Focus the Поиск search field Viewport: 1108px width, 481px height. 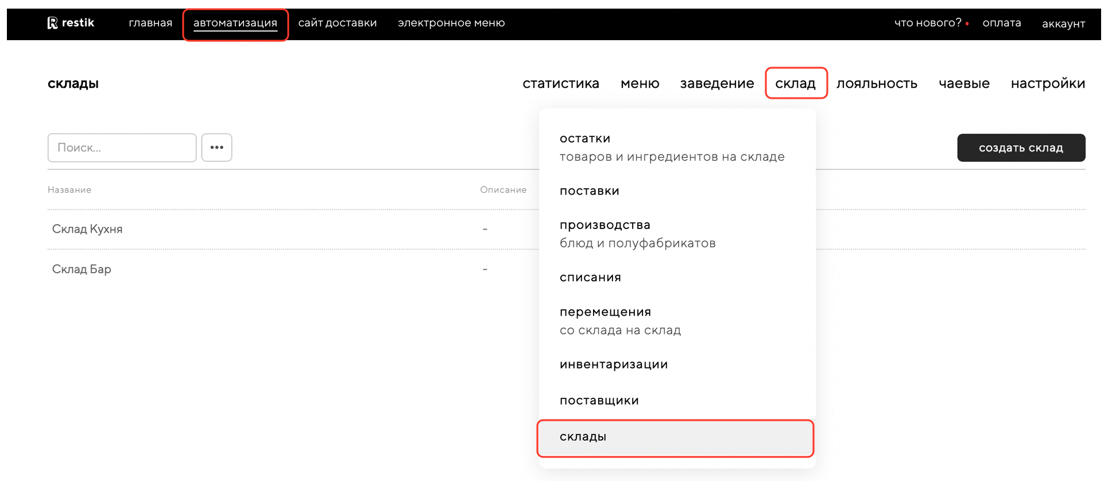pyautogui.click(x=122, y=148)
